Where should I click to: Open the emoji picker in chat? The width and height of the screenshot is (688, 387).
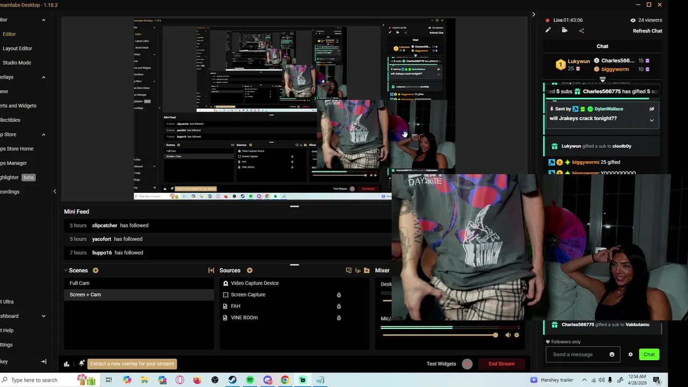tap(612, 354)
